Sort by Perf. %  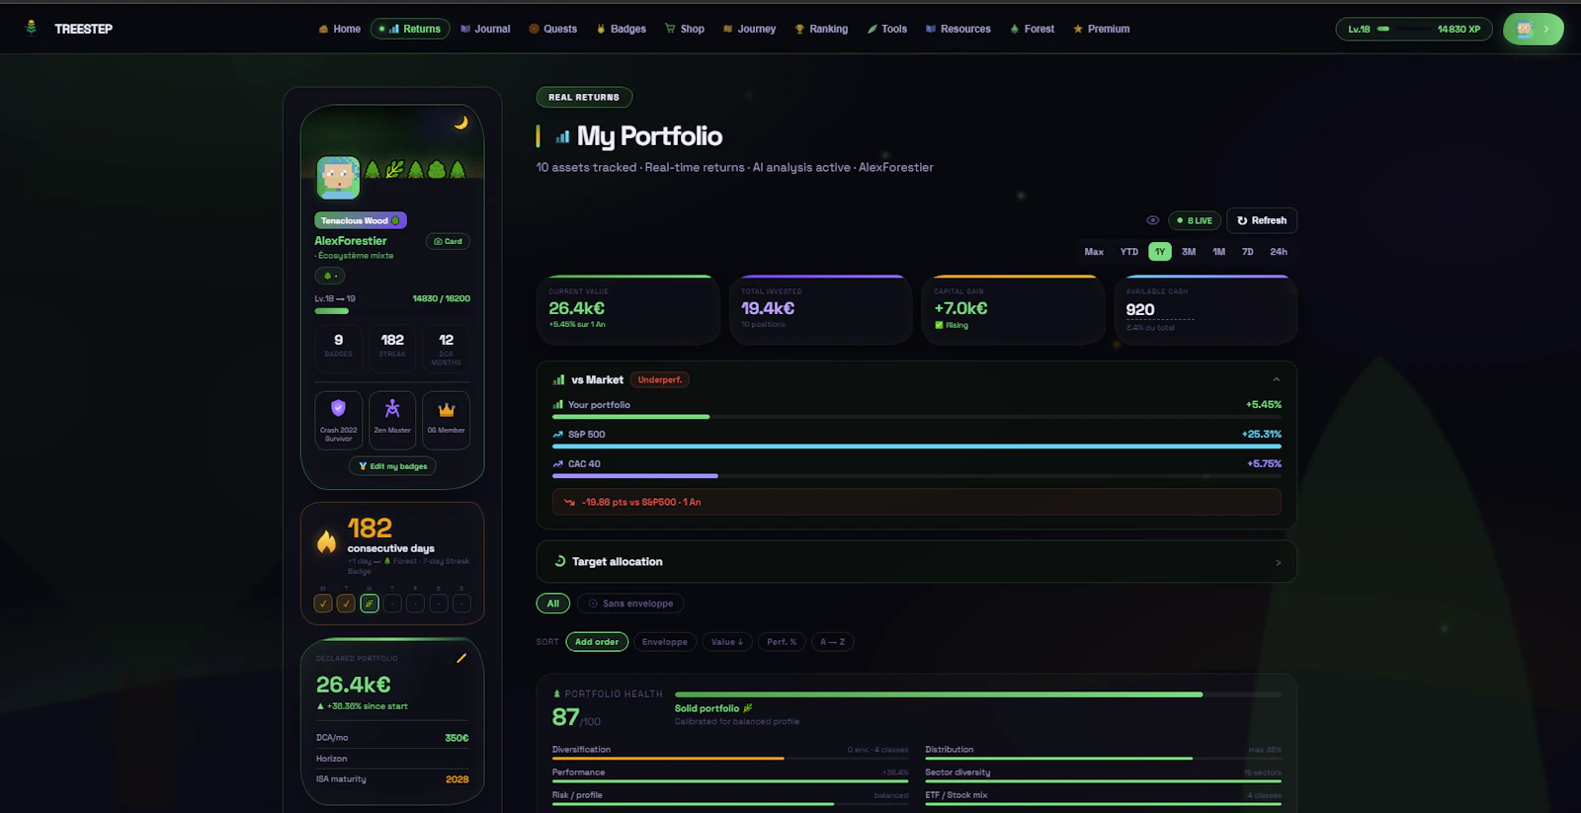(782, 642)
